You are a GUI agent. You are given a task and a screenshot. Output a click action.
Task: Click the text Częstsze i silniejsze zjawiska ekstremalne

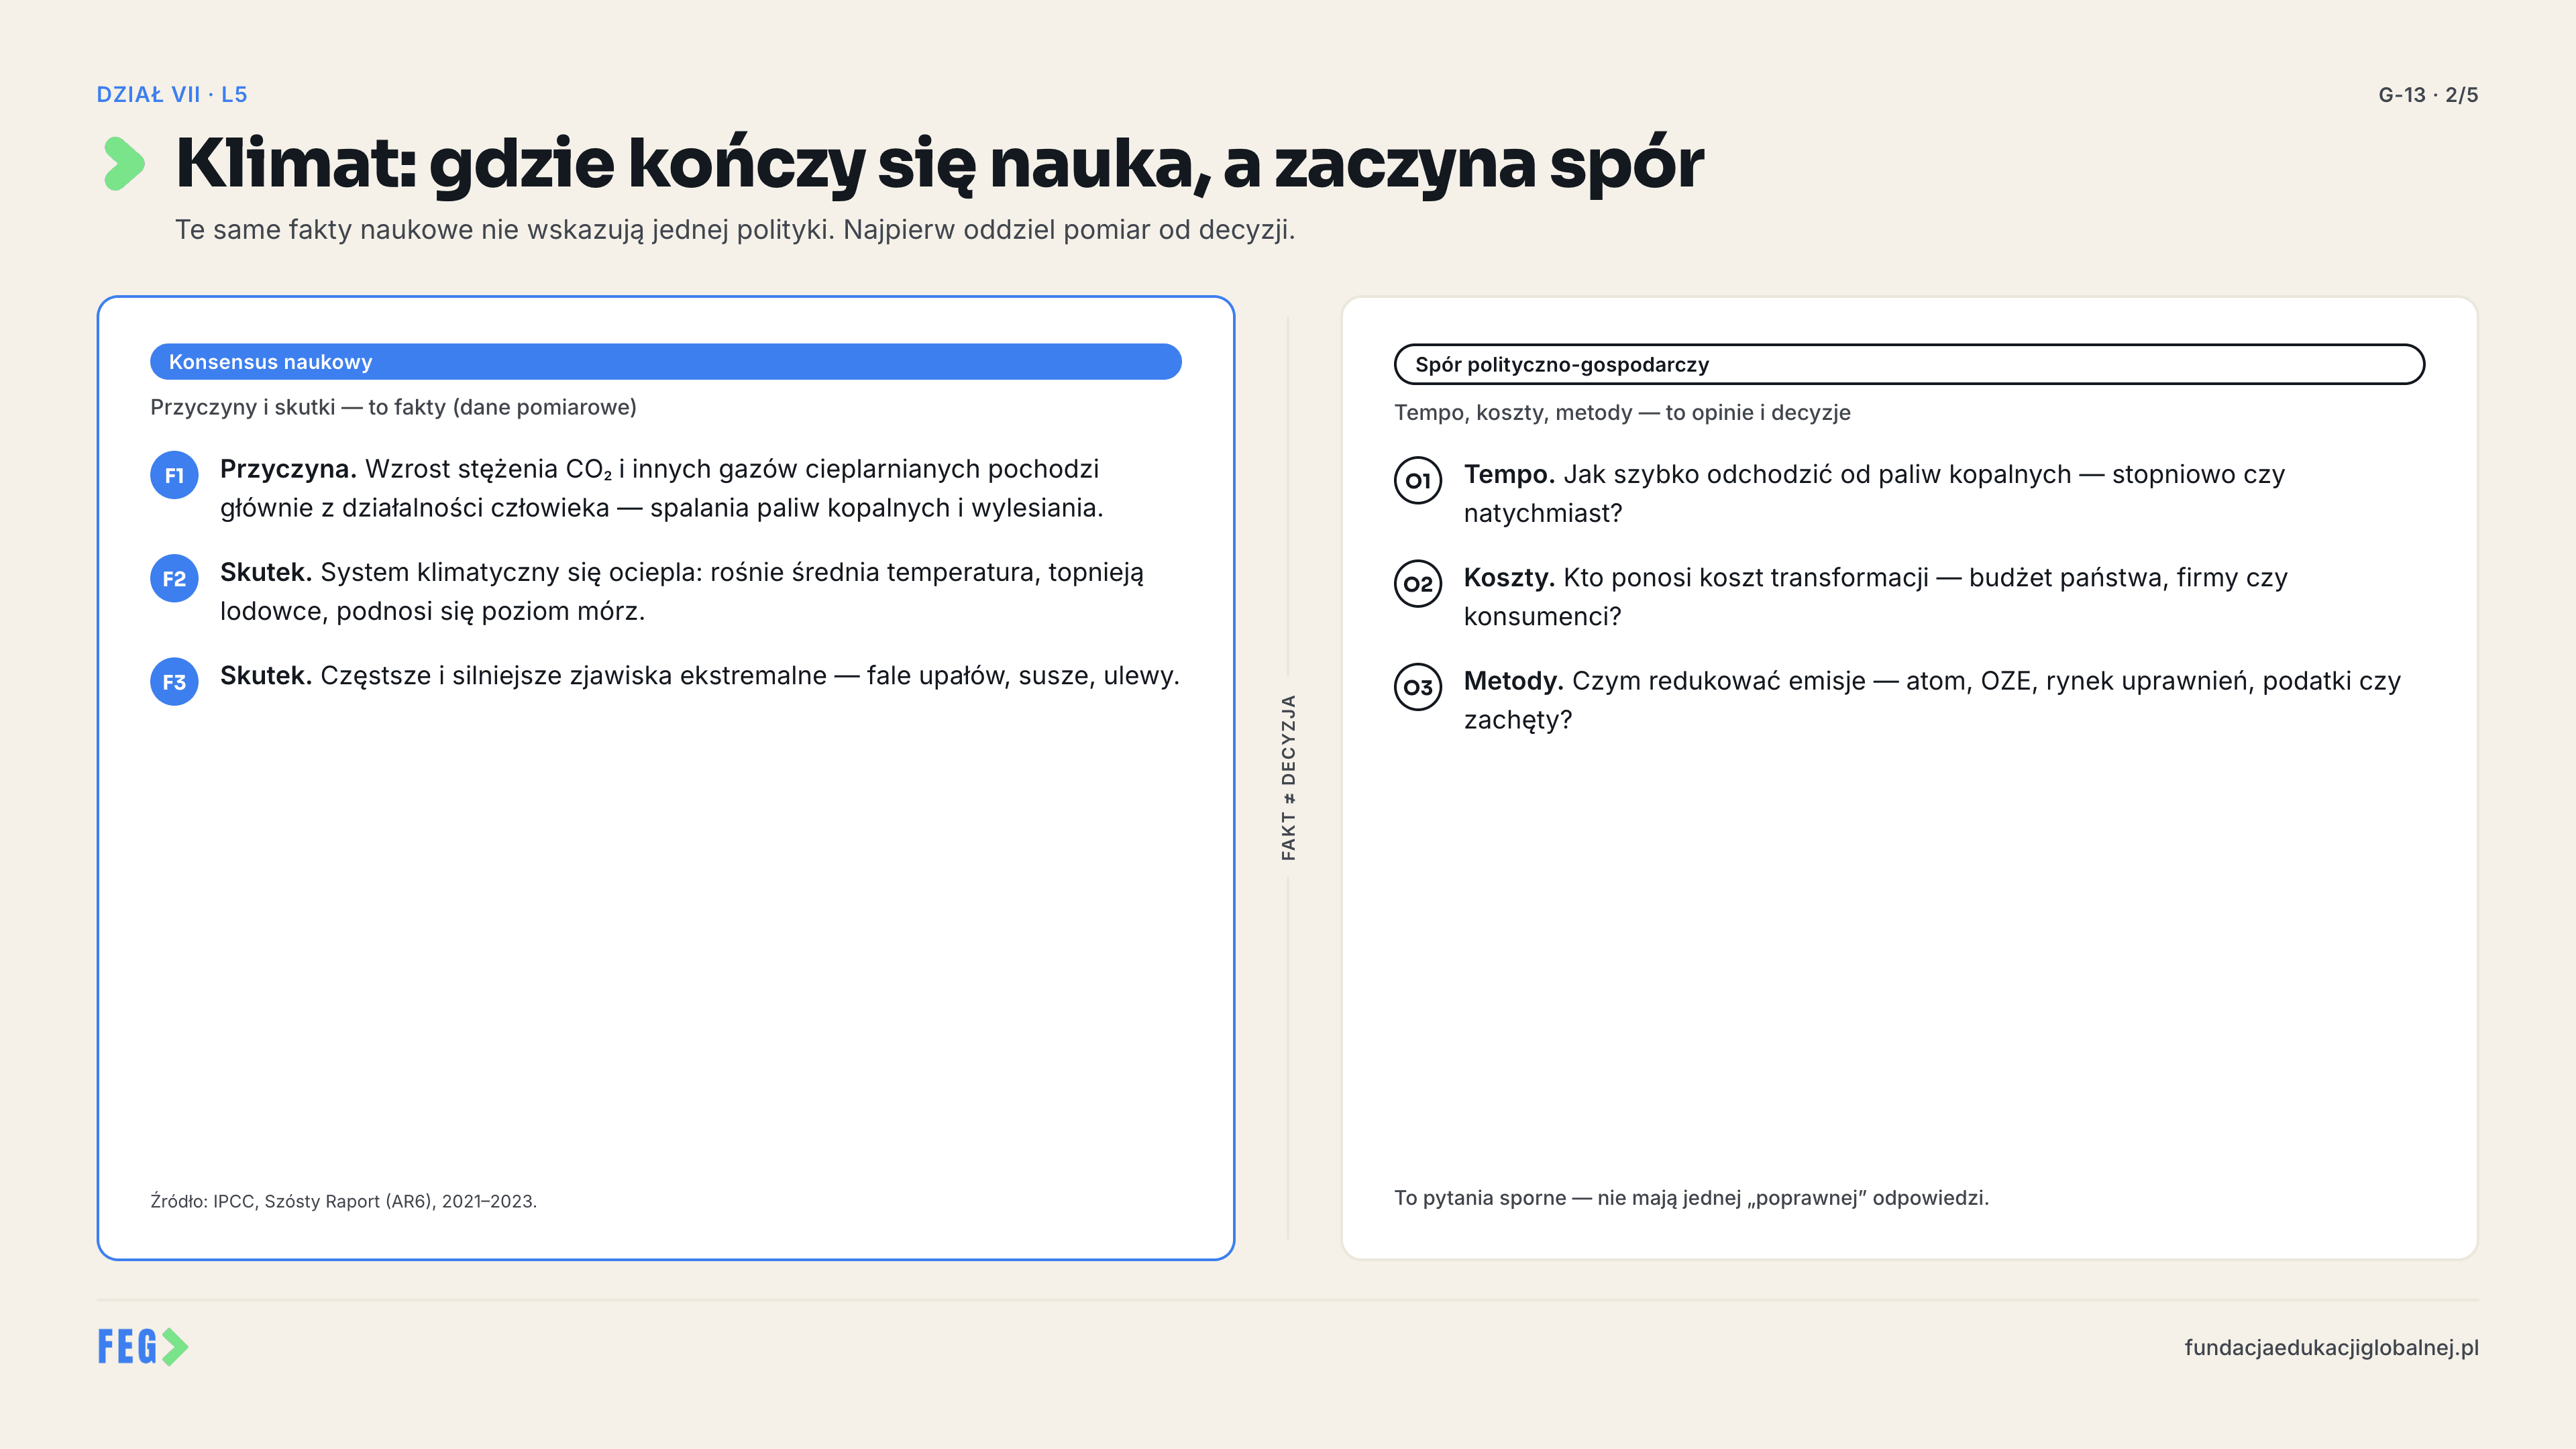700,676
